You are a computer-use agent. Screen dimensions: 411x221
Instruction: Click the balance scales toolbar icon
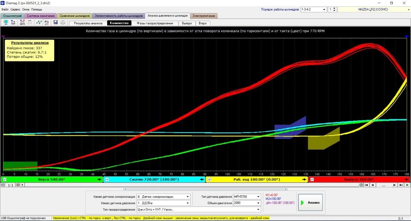[x=63, y=22]
